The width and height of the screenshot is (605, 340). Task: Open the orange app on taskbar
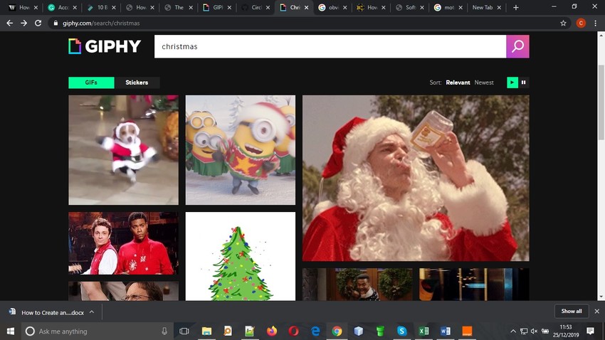[x=467, y=331]
